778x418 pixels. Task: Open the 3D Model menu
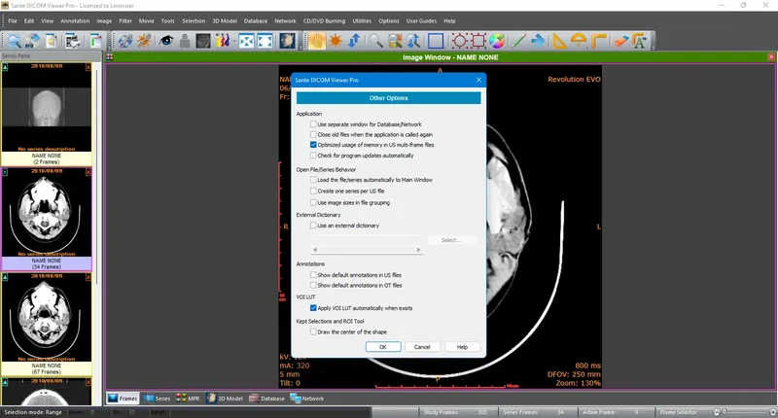tap(225, 20)
